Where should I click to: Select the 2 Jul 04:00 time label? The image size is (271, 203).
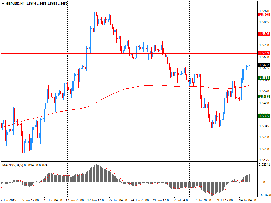coord(182,200)
